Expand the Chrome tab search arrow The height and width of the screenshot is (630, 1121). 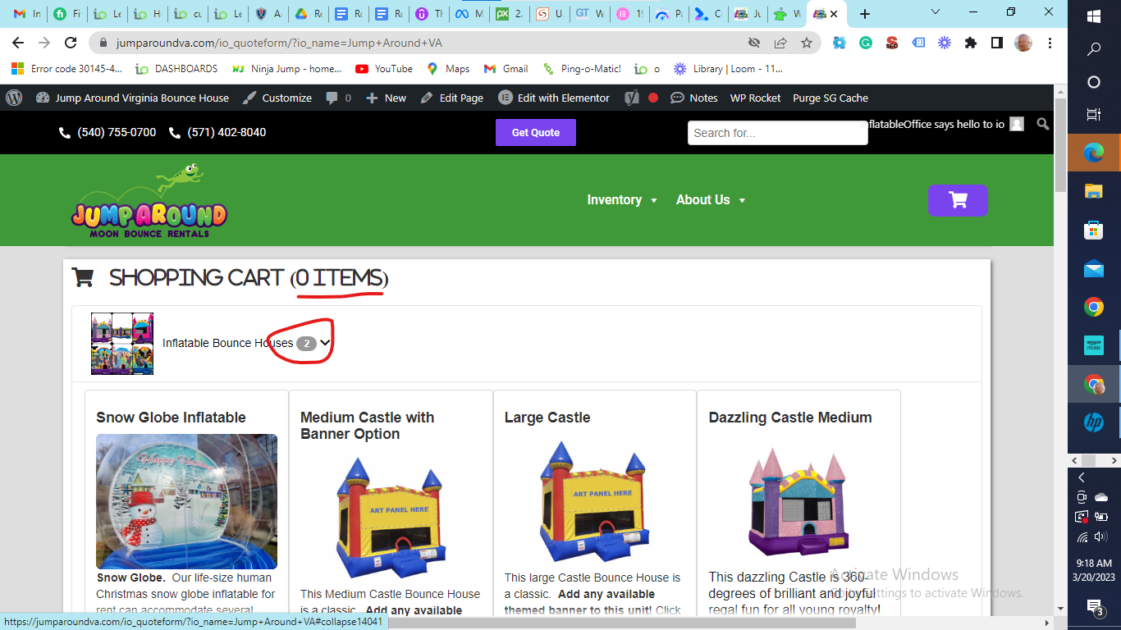[x=936, y=13]
